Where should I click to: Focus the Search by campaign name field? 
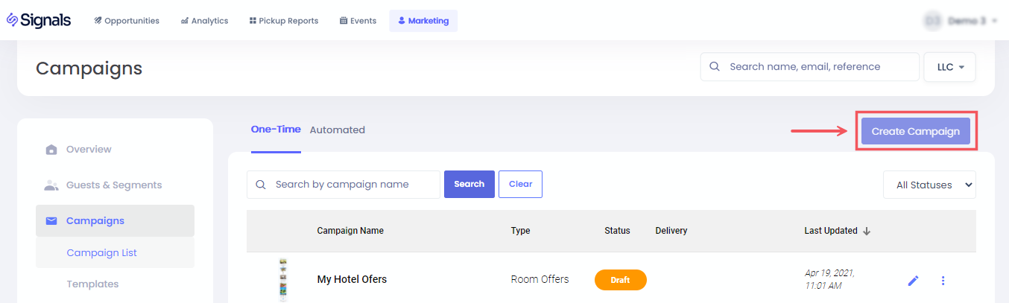coord(350,185)
